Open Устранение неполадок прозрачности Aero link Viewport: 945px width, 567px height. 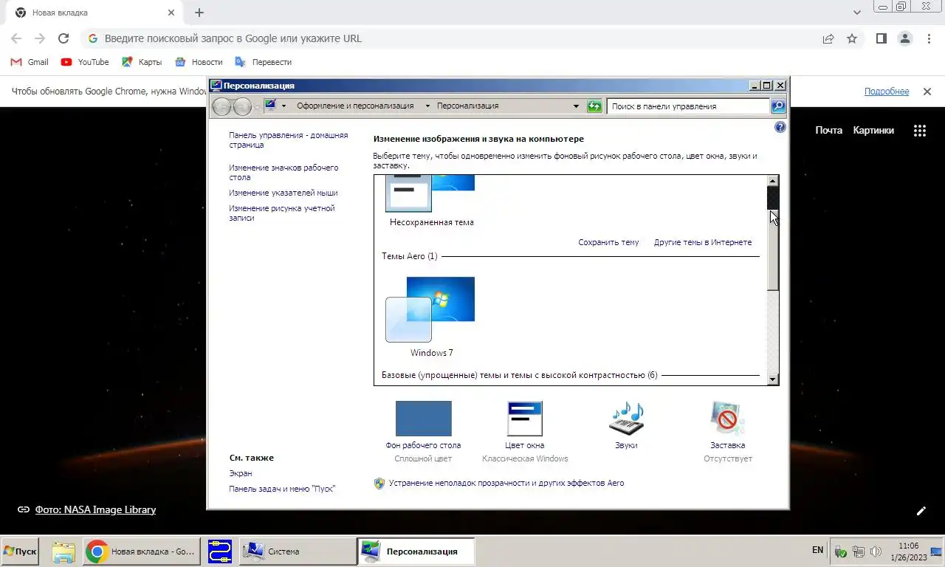[506, 484]
